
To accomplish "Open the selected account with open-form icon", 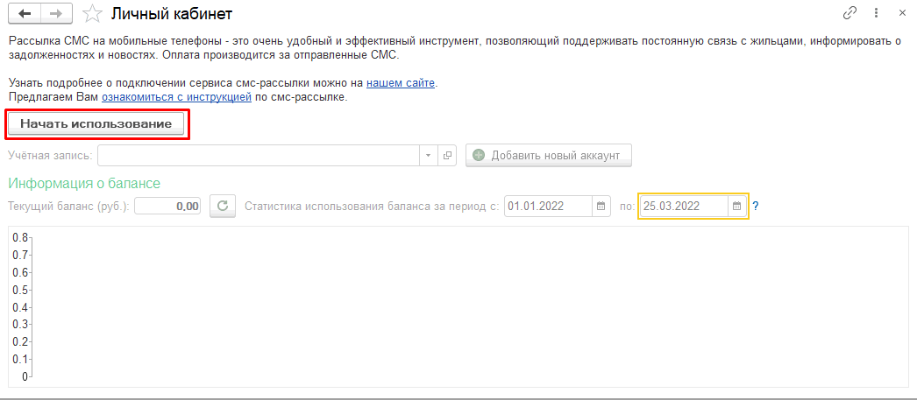I will click(x=447, y=155).
